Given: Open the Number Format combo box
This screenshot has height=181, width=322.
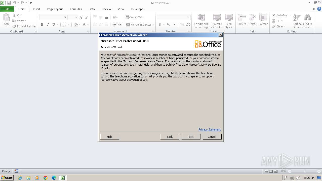Looking at the screenshot, I should [x=174, y=17].
